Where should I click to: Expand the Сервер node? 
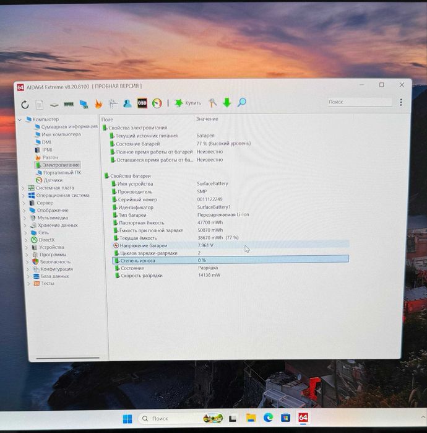tap(24, 203)
